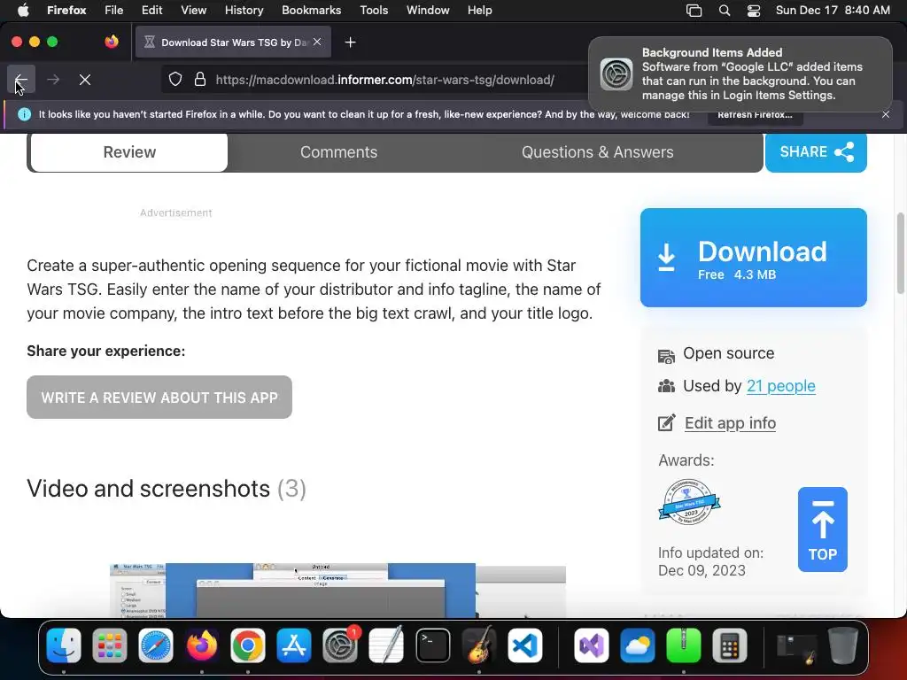Open Control Center in menu bar
907x680 pixels.
click(x=754, y=11)
